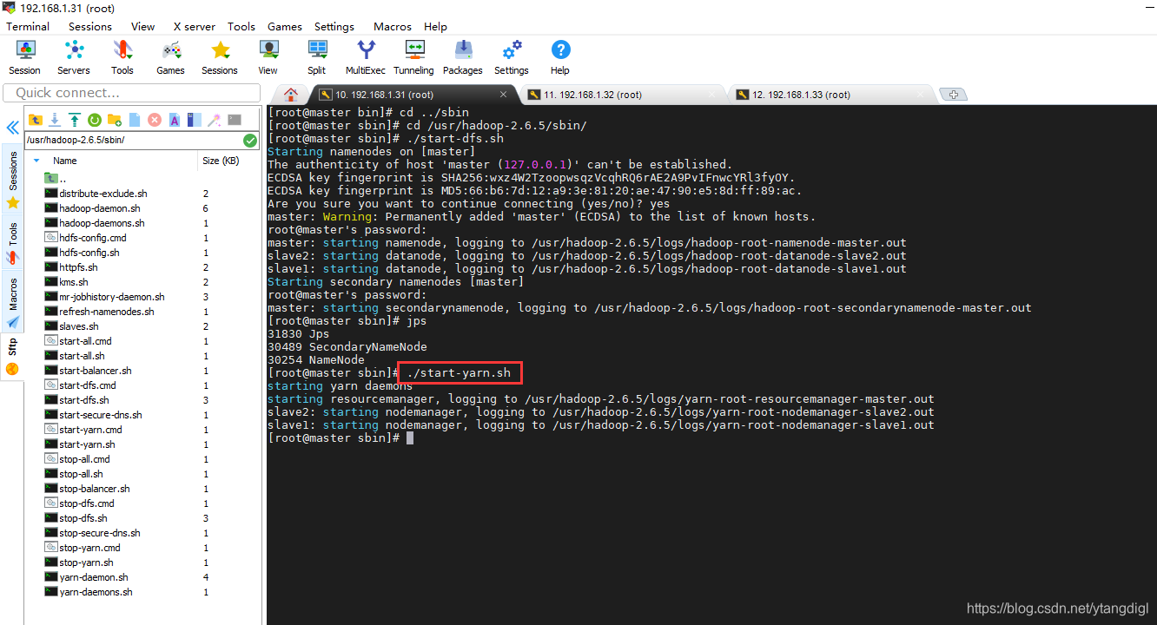This screenshot has width=1157, height=625.
Task: Click the terminal prompt cursor line
Action: pos(340,438)
